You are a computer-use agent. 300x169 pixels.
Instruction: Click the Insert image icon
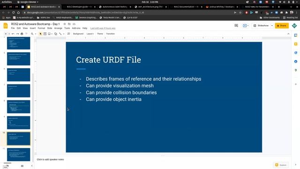click(49, 34)
